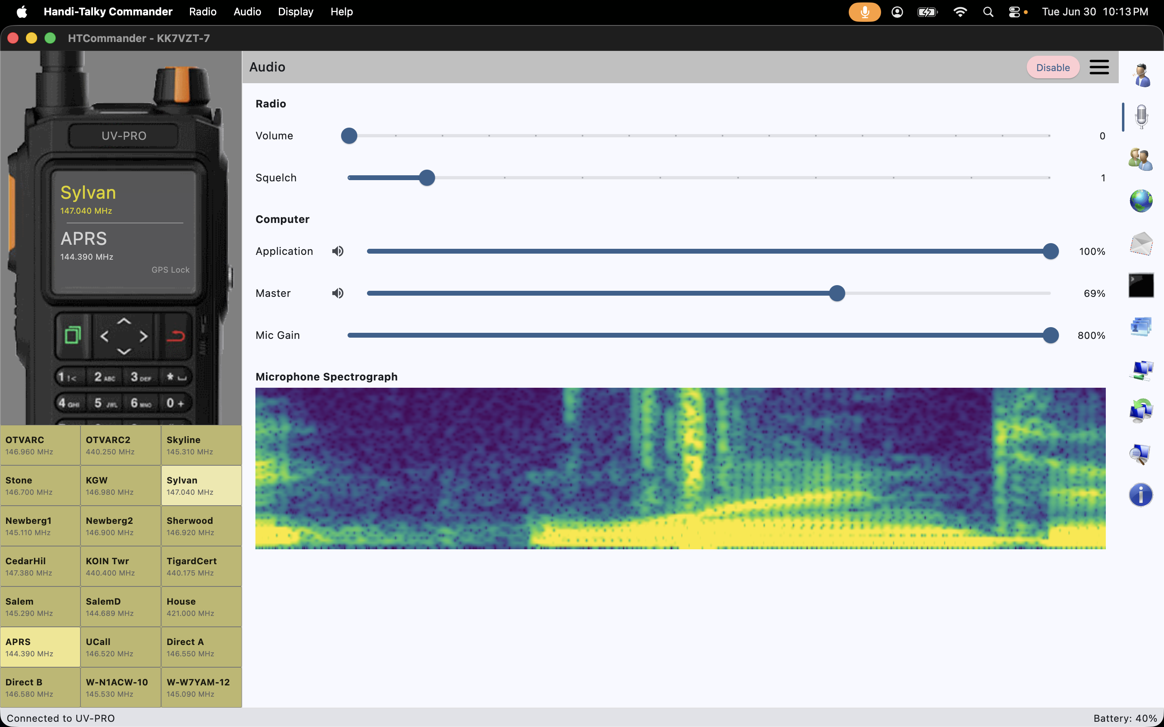Mute the Master speaker icon
Image resolution: width=1164 pixels, height=727 pixels.
click(337, 293)
